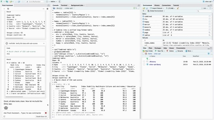Expand the eiu data frame blue arrow
Screen dimensions: 214x120
(x=143, y=19)
